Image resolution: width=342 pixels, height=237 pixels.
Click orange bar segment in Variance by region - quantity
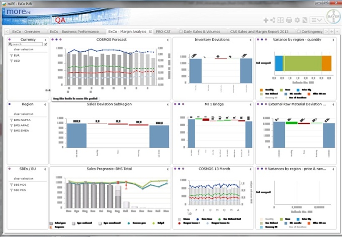point(327,63)
